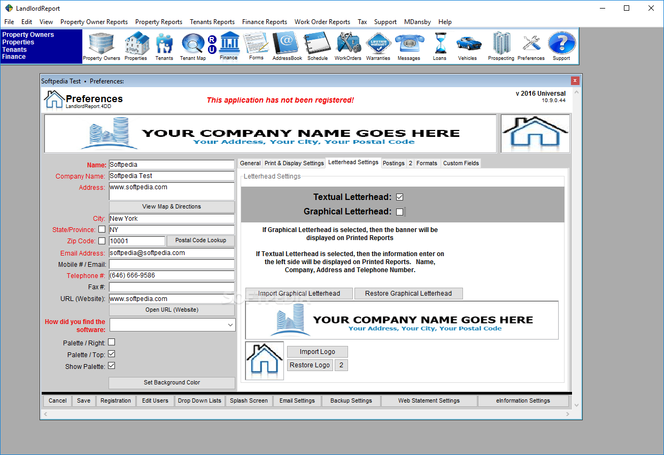The width and height of the screenshot is (664, 455).
Task: Click the logo preview next to Import Logo
Action: [x=265, y=361]
